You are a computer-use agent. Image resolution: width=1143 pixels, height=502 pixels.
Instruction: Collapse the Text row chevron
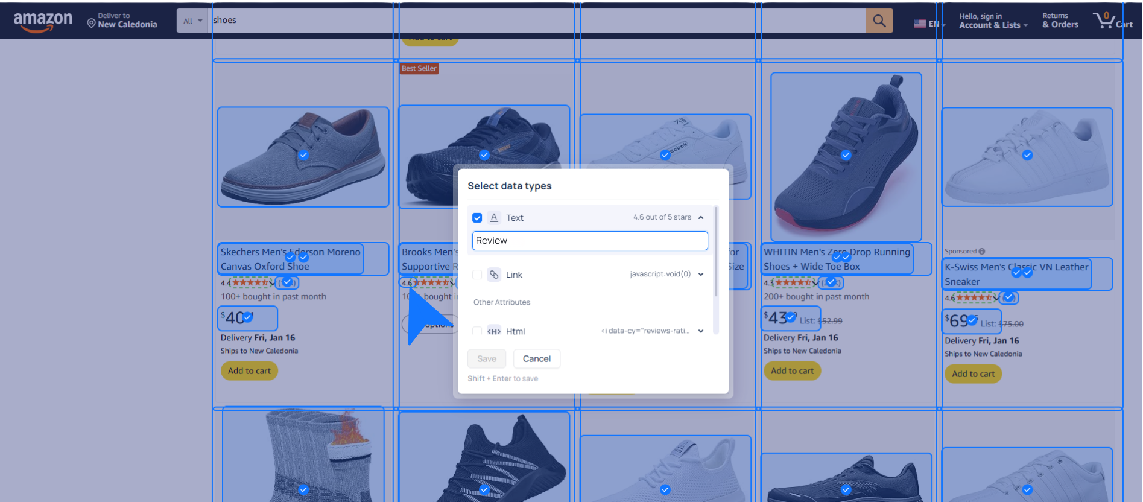[x=701, y=218]
